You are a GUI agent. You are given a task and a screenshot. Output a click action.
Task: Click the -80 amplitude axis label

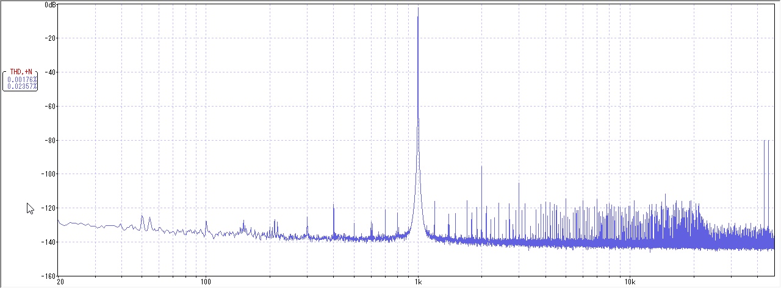click(x=51, y=141)
